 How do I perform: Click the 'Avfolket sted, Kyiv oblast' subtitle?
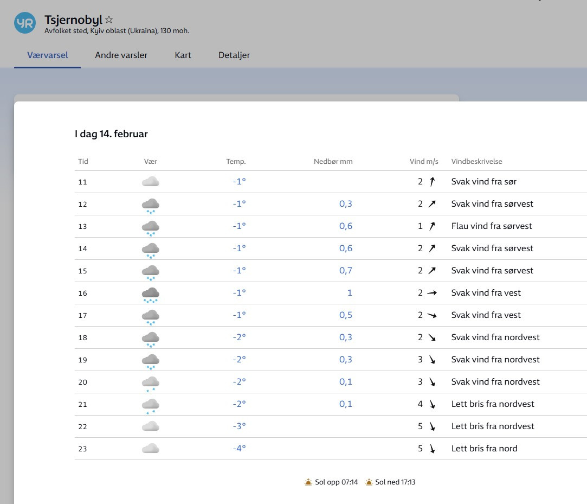pos(117,31)
